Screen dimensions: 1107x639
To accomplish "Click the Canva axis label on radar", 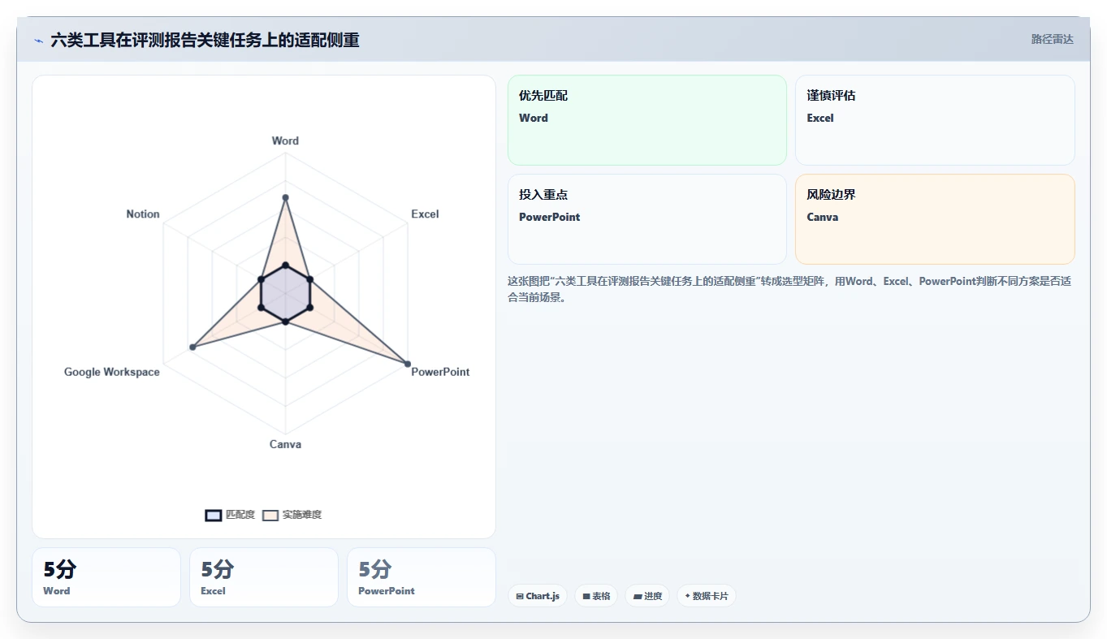I will click(x=285, y=444).
